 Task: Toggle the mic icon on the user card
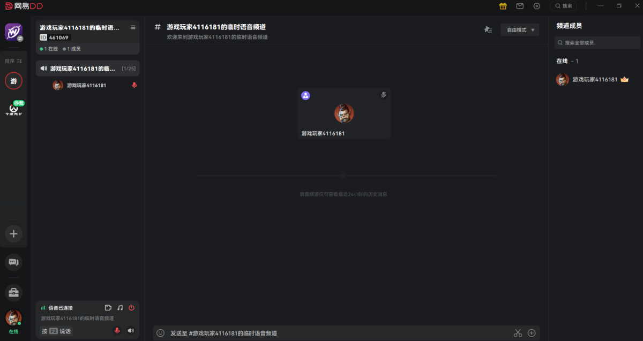(383, 95)
